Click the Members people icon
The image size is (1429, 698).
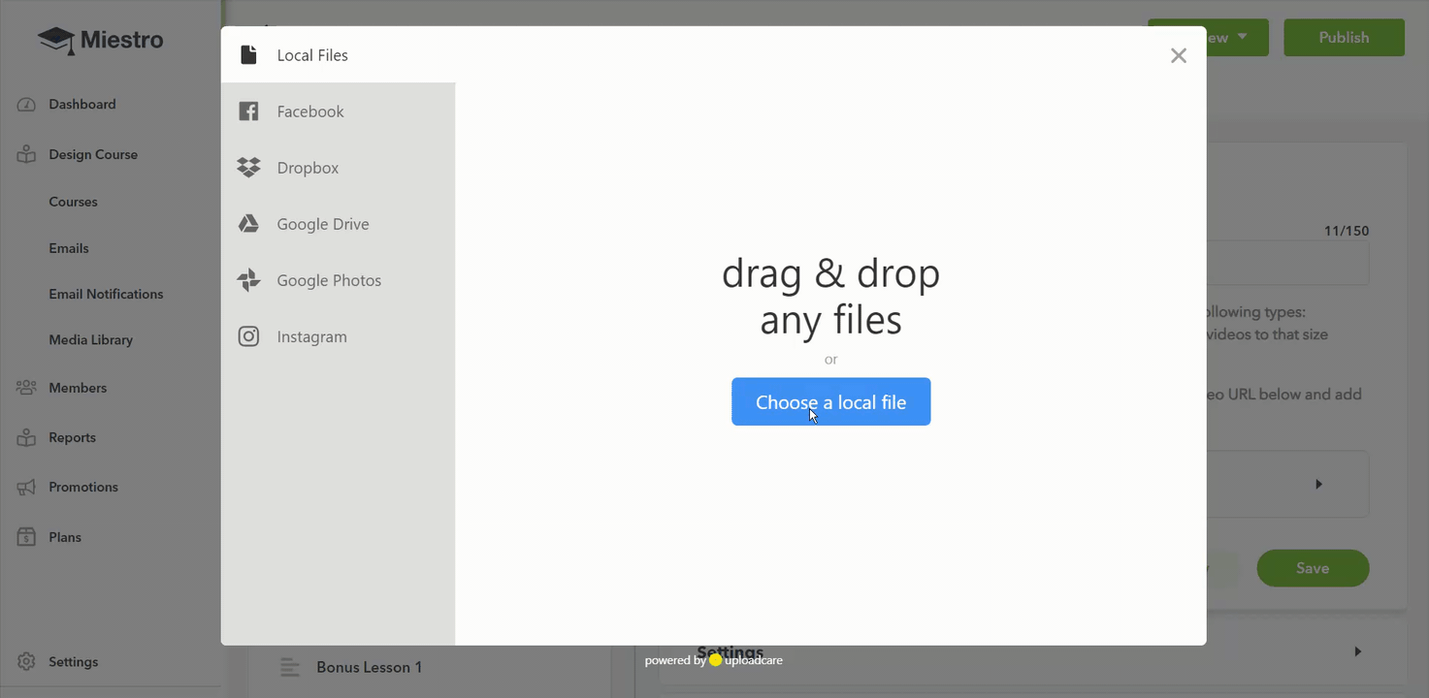[26, 388]
